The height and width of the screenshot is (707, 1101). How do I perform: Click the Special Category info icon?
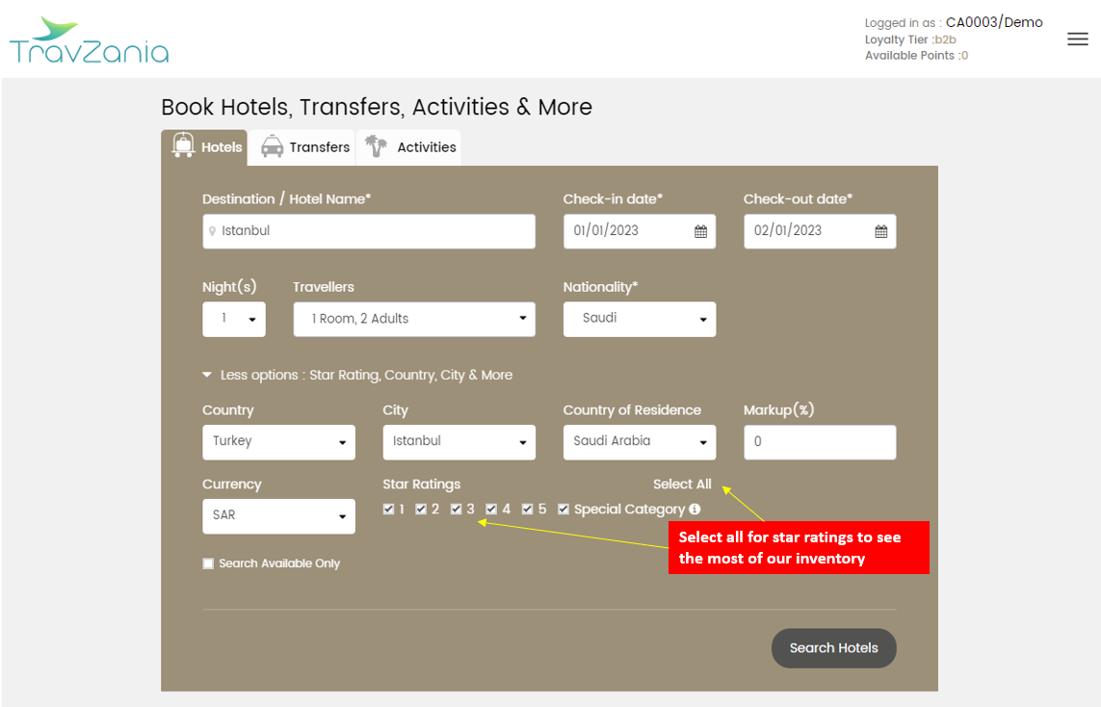[x=695, y=509]
